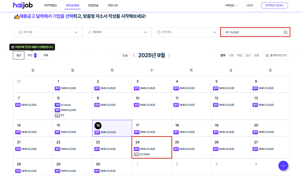Open the 면접연습 menu

[x=93, y=5]
